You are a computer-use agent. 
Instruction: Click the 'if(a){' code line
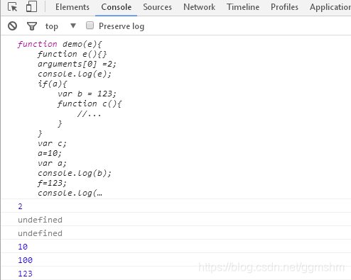52,84
